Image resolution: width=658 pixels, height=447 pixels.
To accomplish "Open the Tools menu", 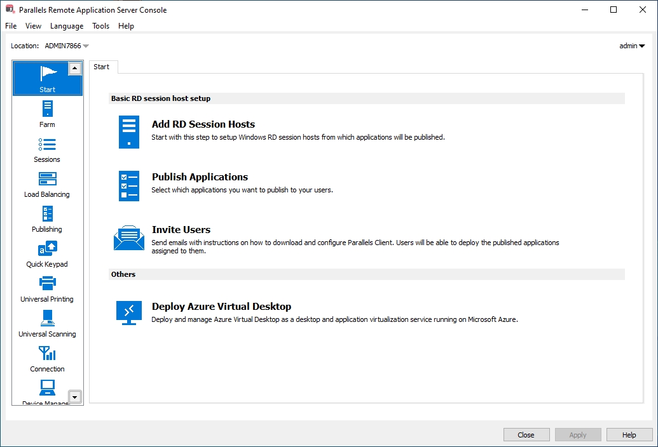I will (x=100, y=26).
